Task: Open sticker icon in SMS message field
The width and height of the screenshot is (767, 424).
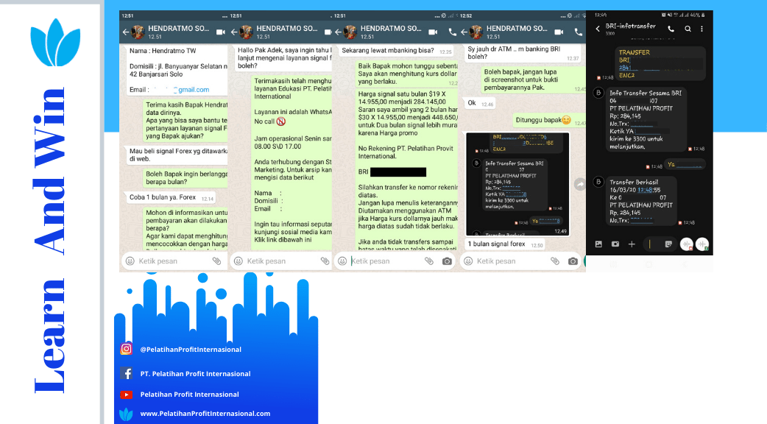Action: (x=668, y=244)
